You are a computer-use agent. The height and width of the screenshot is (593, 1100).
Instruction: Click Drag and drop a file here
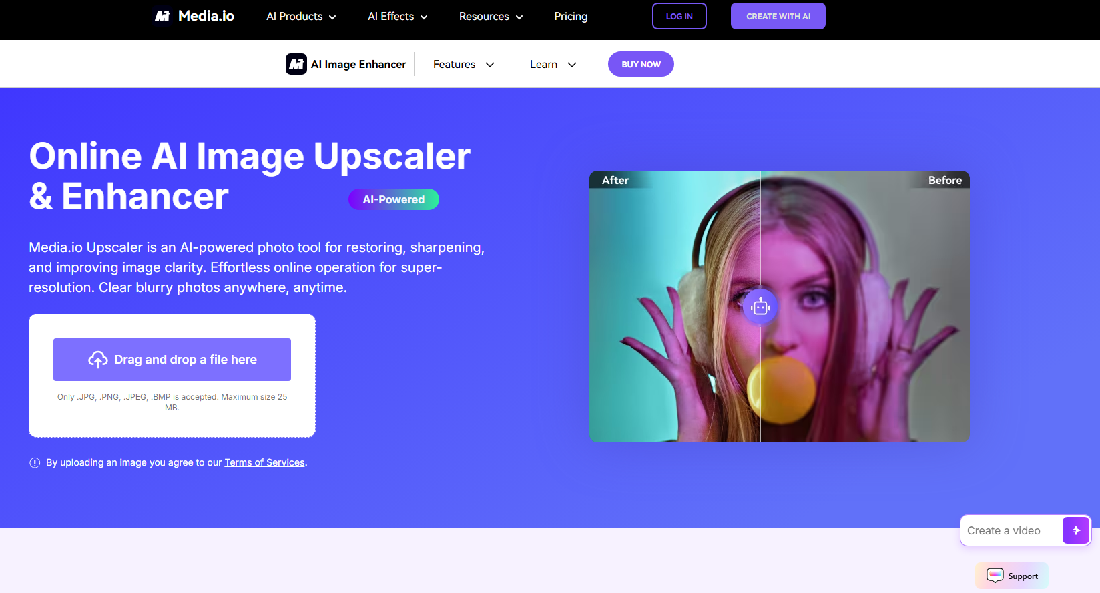point(172,360)
